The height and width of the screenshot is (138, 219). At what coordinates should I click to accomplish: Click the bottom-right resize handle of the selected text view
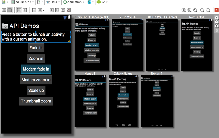[x=71, y=42]
